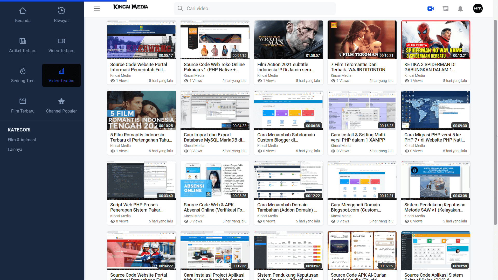Open the notifications bell
This screenshot has height=280, width=498.
(x=460, y=9)
